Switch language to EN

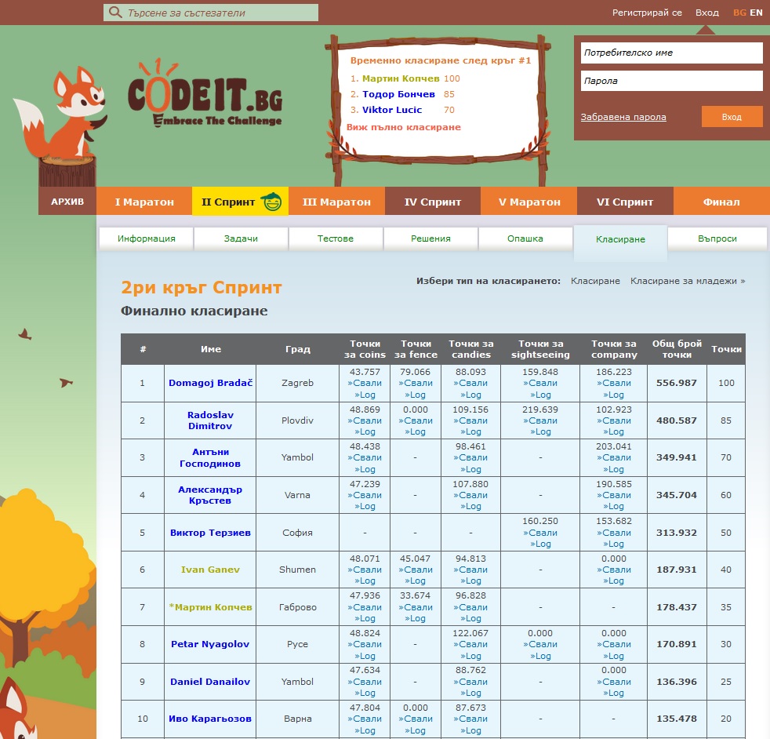(756, 13)
